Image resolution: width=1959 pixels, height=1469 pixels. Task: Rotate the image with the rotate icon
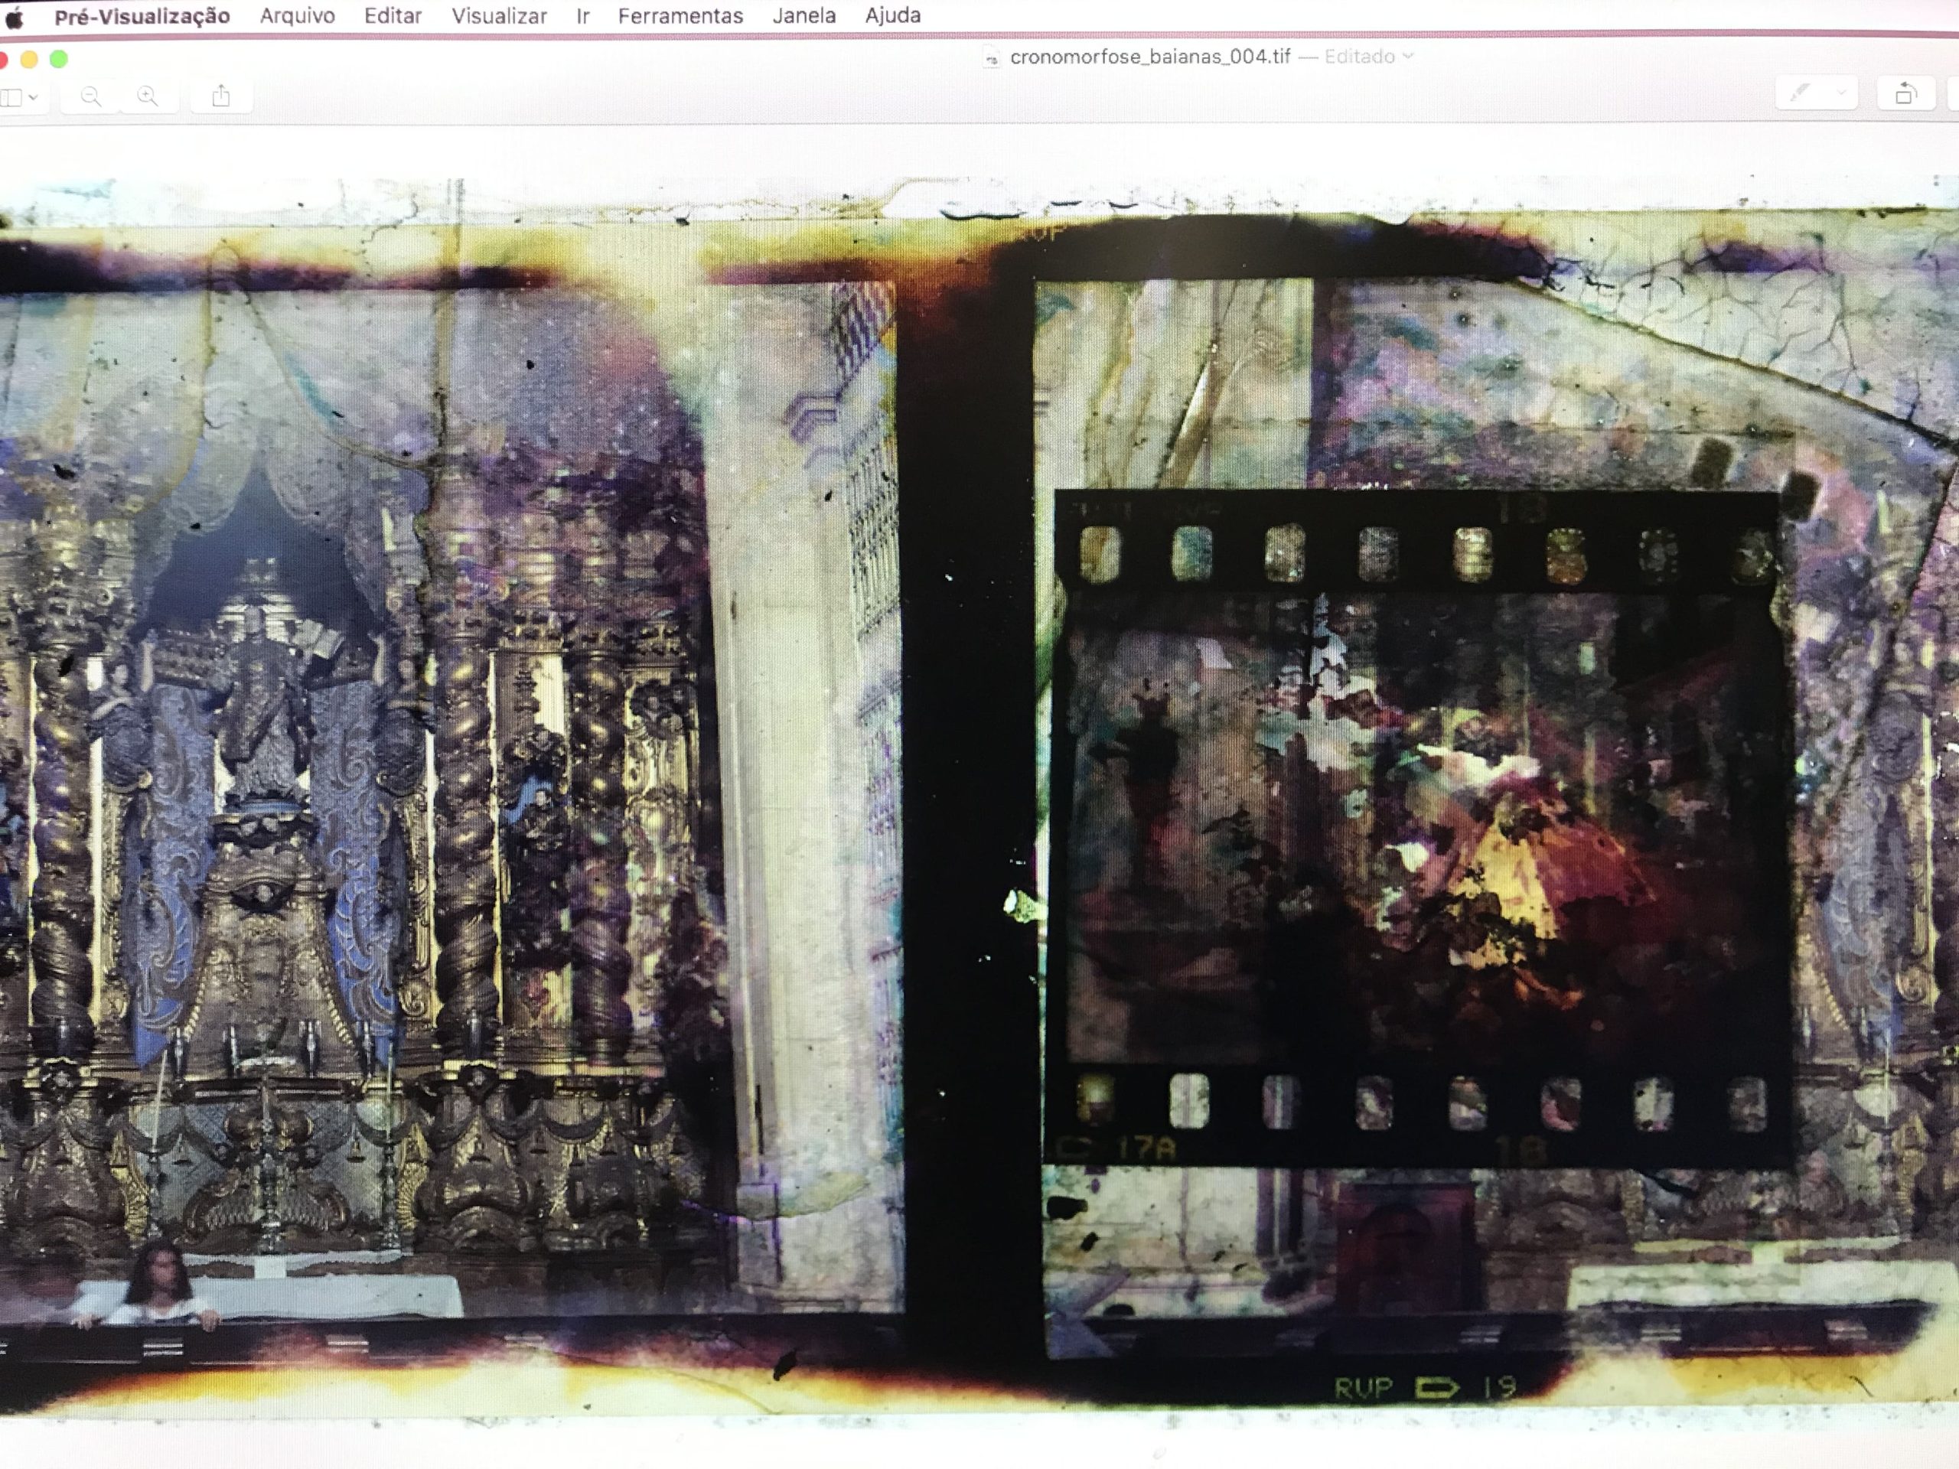(x=1905, y=94)
